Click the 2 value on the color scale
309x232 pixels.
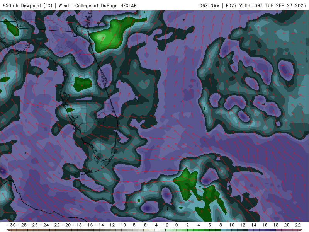[x=187, y=225]
